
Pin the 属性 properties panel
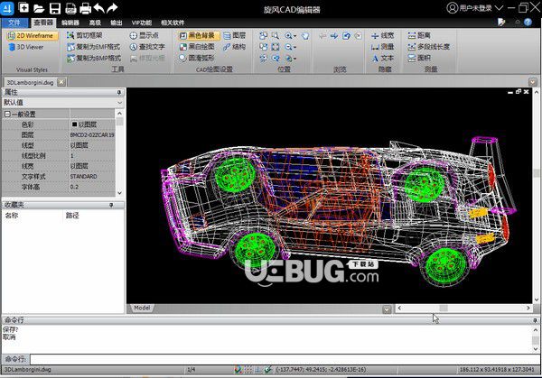(119, 93)
